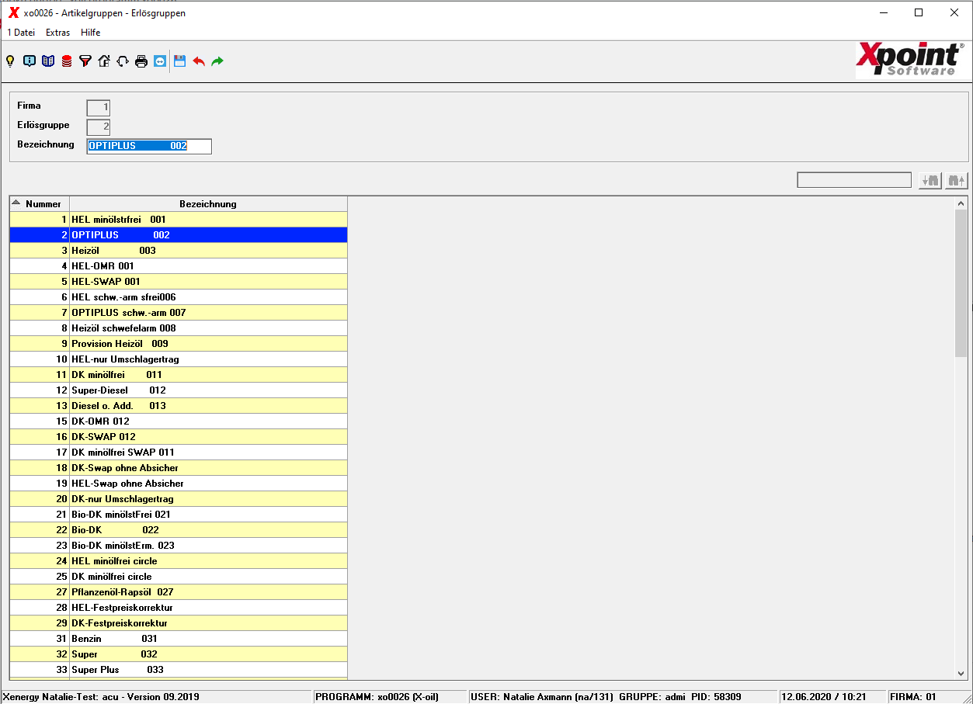Screen dimensions: 973x704
Task: Click into the Bezeichnung input field
Action: [149, 146]
